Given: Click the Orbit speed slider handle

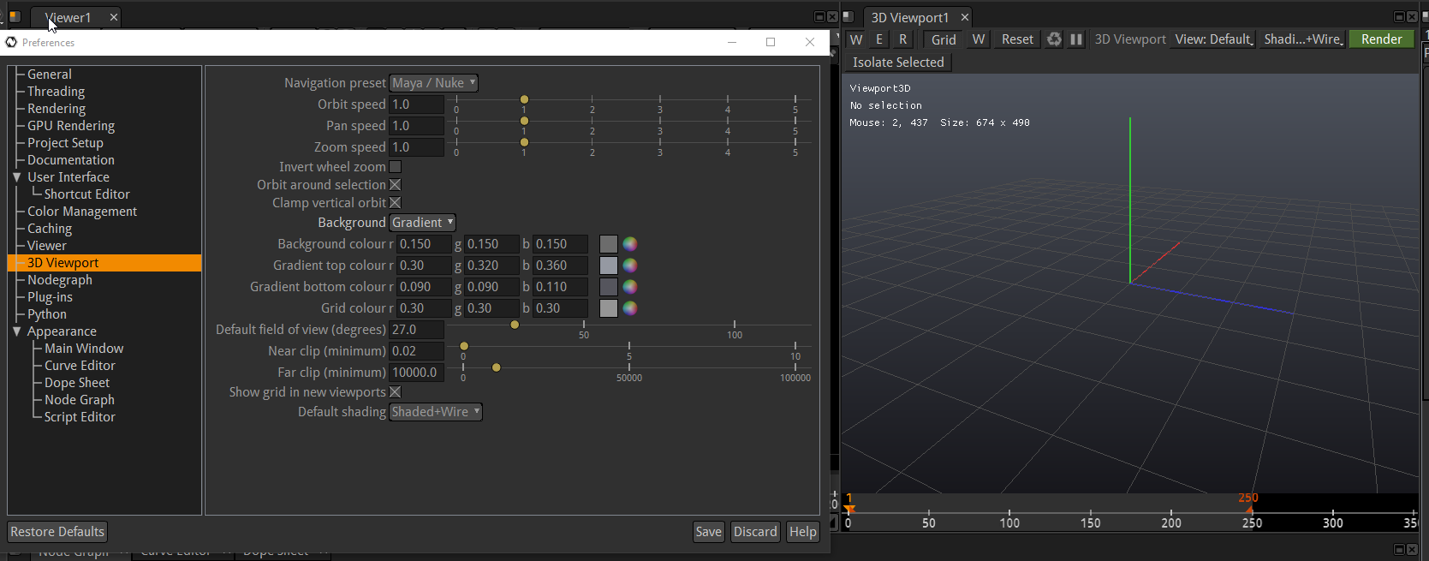Looking at the screenshot, I should [x=524, y=99].
